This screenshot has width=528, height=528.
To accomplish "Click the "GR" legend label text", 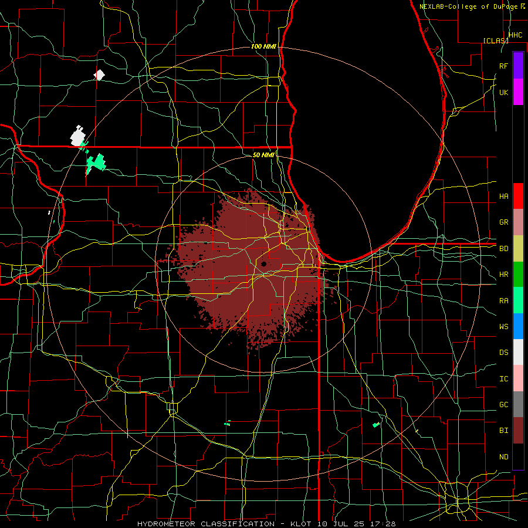I will [503, 222].
